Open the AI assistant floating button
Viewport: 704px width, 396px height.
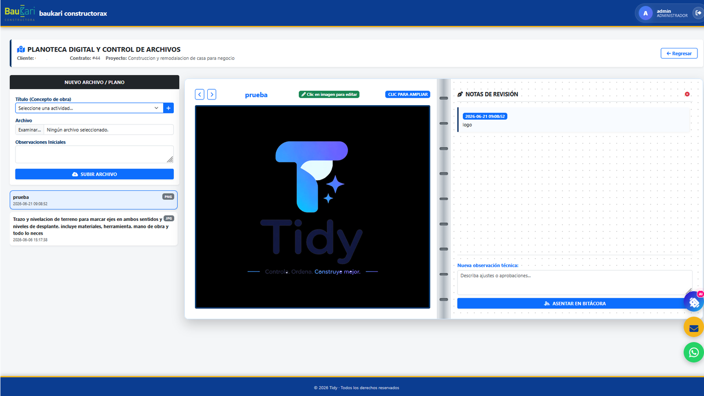[694, 302]
